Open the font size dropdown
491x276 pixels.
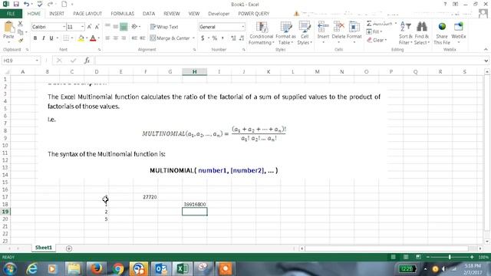coord(82,27)
